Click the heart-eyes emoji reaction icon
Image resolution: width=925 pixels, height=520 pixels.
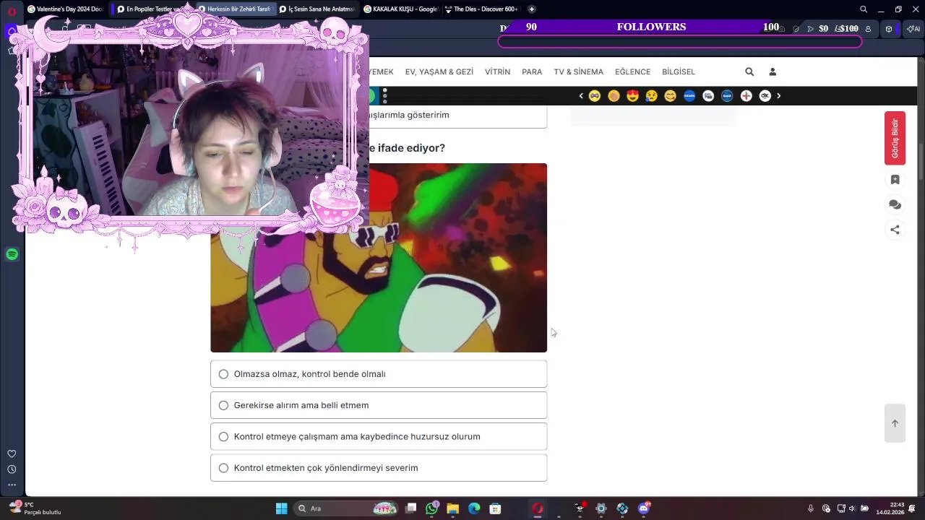(632, 95)
